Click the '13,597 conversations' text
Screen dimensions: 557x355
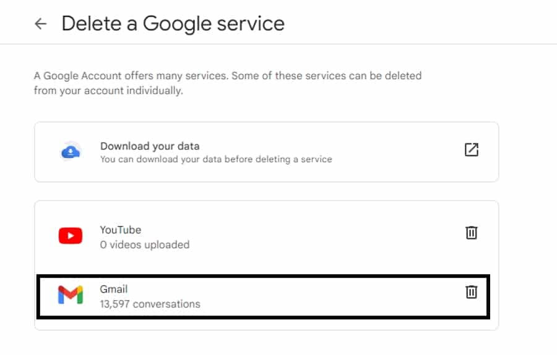tap(150, 304)
